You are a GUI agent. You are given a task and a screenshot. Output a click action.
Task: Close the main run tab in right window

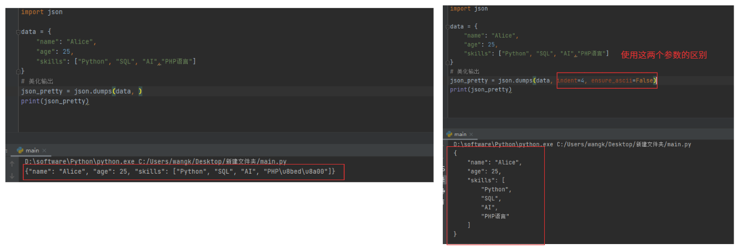point(471,134)
